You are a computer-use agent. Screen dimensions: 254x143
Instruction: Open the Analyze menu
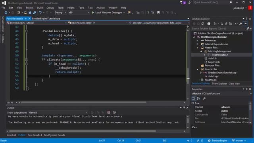tap(100, 8)
